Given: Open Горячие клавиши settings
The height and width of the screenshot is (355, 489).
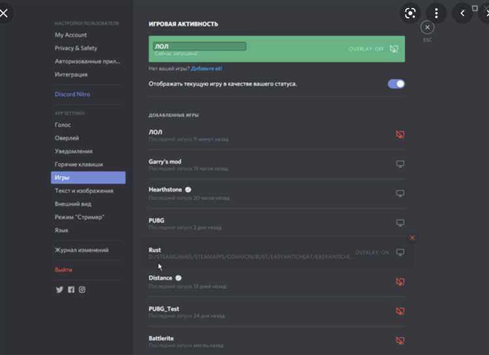Looking at the screenshot, I should pos(79,164).
